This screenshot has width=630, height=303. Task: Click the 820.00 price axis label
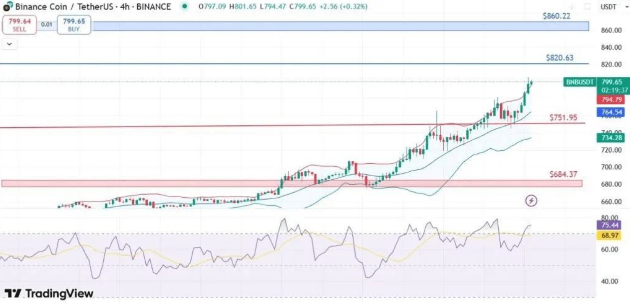[612, 65]
